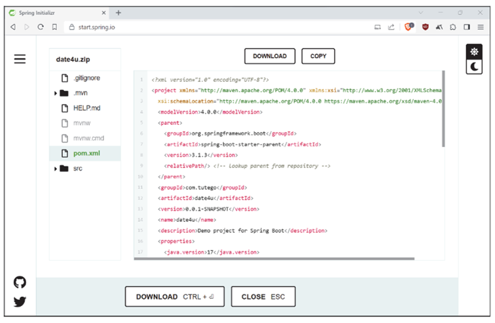Click the 0.0.1-SNAPSHOT version line
Image resolution: width=495 pixels, height=323 pixels.
click(208, 209)
